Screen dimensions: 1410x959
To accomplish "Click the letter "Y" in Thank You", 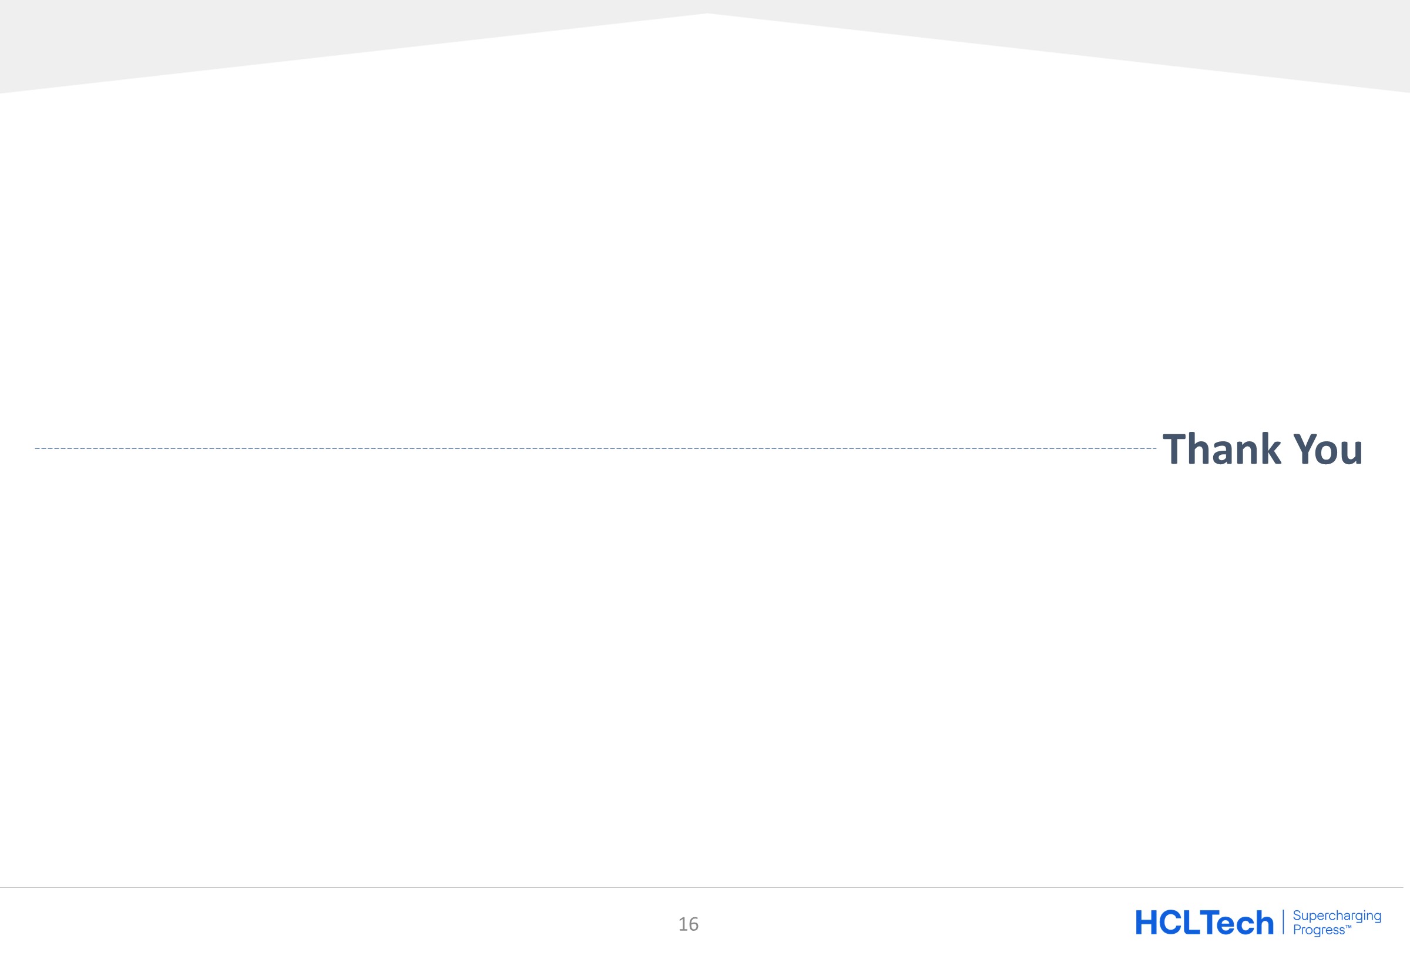I will coord(1305,450).
